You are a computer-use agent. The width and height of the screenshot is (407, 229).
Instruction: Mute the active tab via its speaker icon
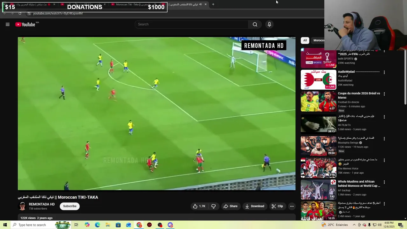point(200,4)
